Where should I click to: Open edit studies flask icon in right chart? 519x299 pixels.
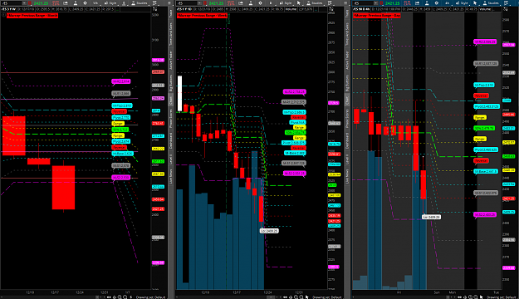coord(427,3)
